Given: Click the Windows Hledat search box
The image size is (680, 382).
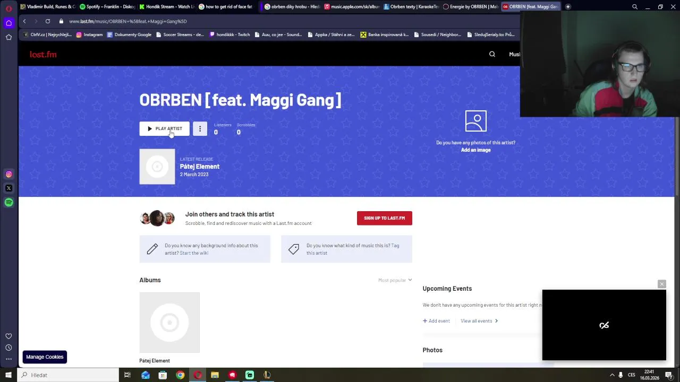Looking at the screenshot, I should coord(69,375).
